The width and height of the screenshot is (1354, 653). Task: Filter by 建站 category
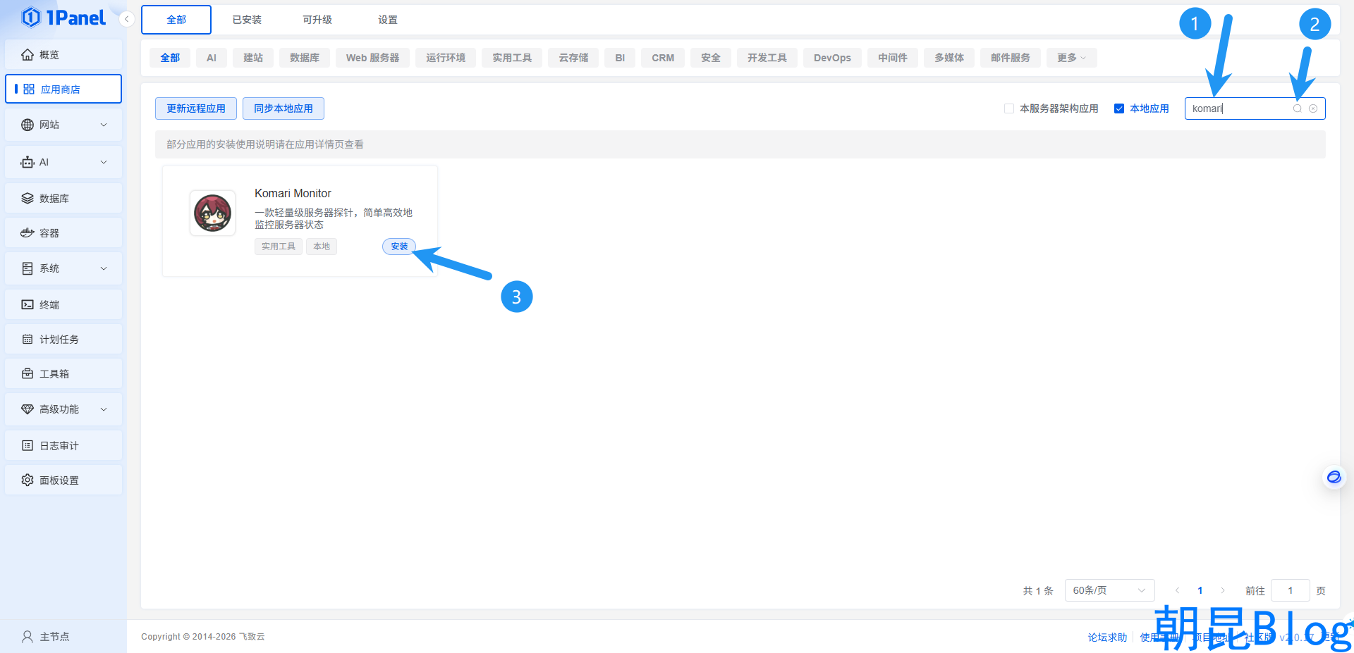coord(253,58)
